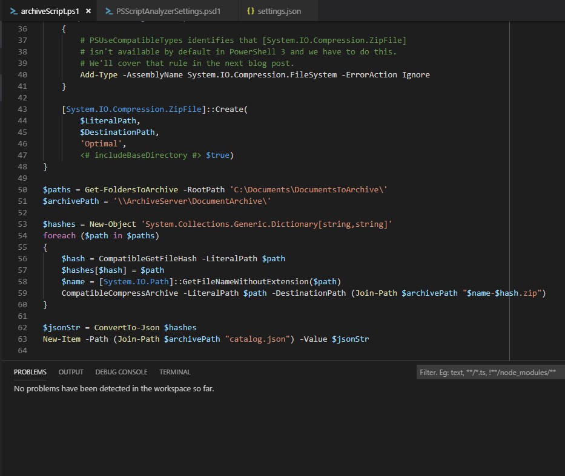Click Get-FoldersToArchive on line 50

pyautogui.click(x=131, y=190)
